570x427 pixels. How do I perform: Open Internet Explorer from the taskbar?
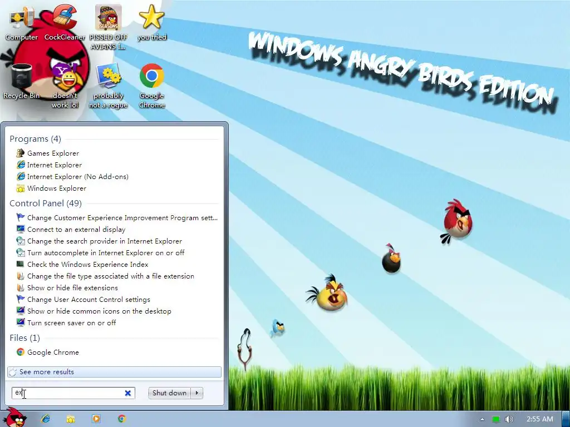[x=46, y=419]
